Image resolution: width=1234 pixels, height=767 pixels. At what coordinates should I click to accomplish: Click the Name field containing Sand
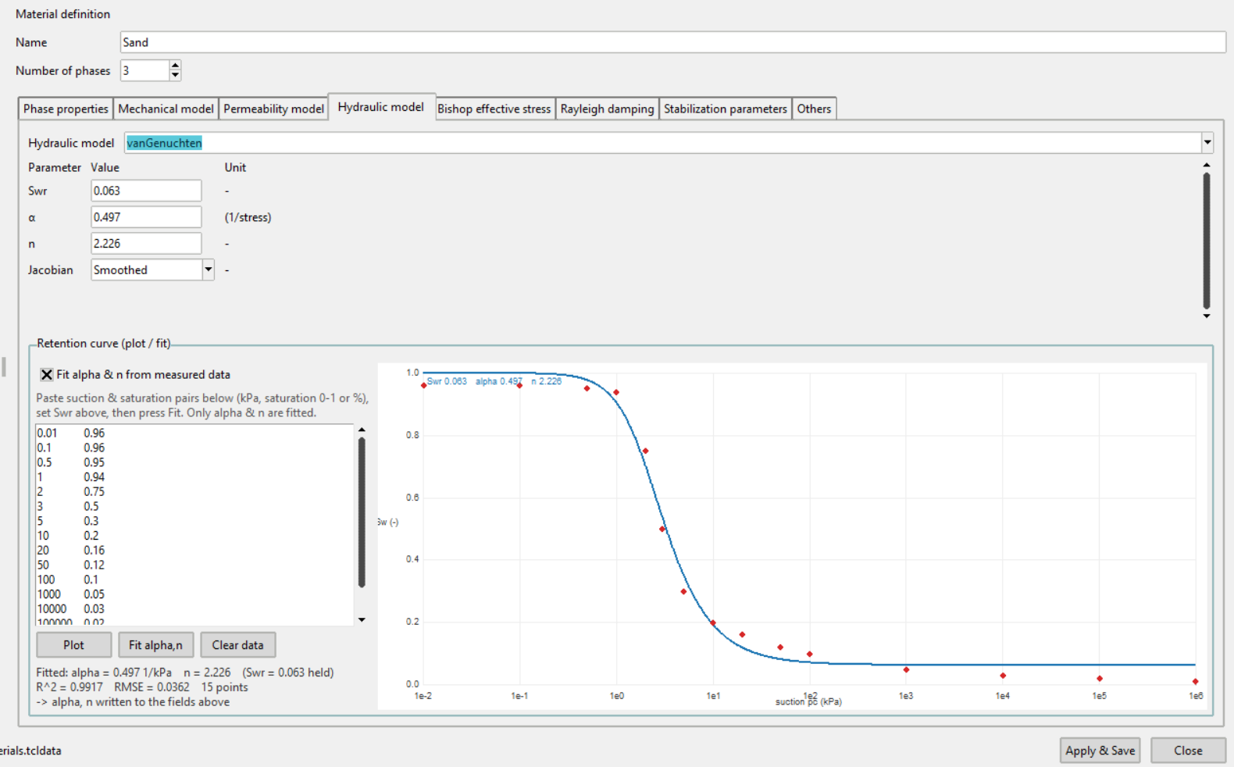point(672,42)
